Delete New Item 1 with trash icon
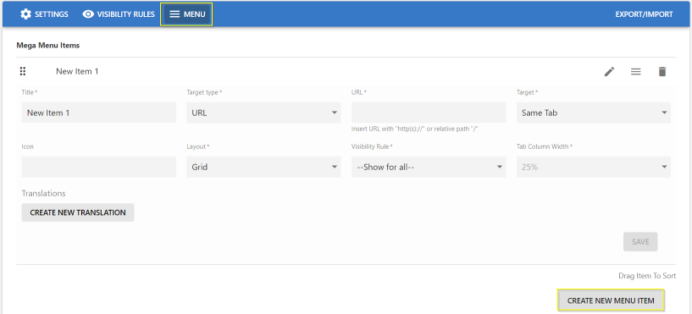Screen dimensions: 692x314 click(662, 71)
